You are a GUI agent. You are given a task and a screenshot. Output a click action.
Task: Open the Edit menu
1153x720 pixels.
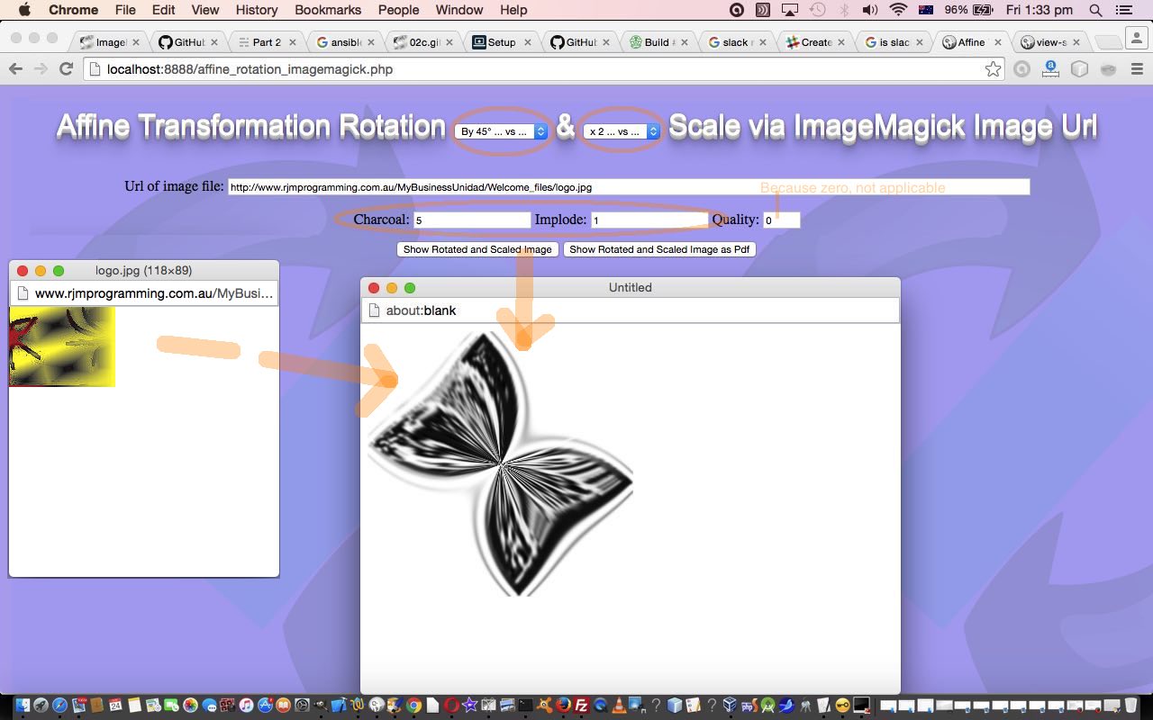[163, 10]
